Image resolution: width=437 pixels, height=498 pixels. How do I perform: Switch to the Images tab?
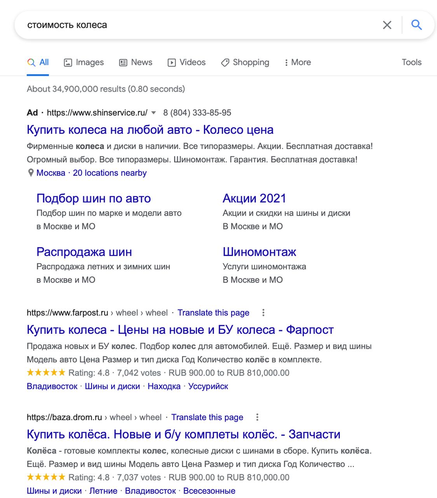(x=84, y=62)
